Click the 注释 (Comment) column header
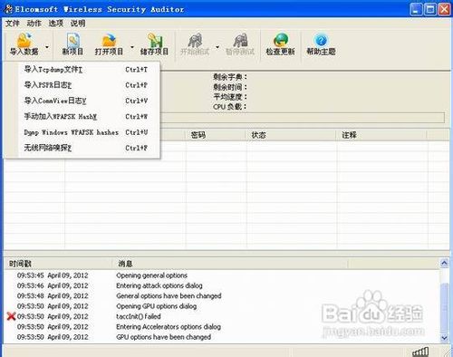This screenshot has width=453, height=357. pyautogui.click(x=381, y=135)
